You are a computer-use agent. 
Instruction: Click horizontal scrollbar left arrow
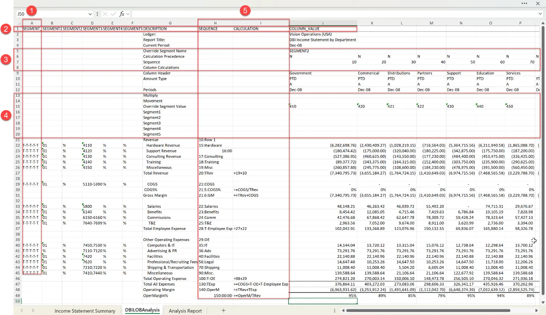coord(343,310)
